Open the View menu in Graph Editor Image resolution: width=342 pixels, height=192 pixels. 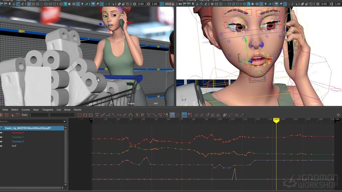pyautogui.click(x=5, y=110)
